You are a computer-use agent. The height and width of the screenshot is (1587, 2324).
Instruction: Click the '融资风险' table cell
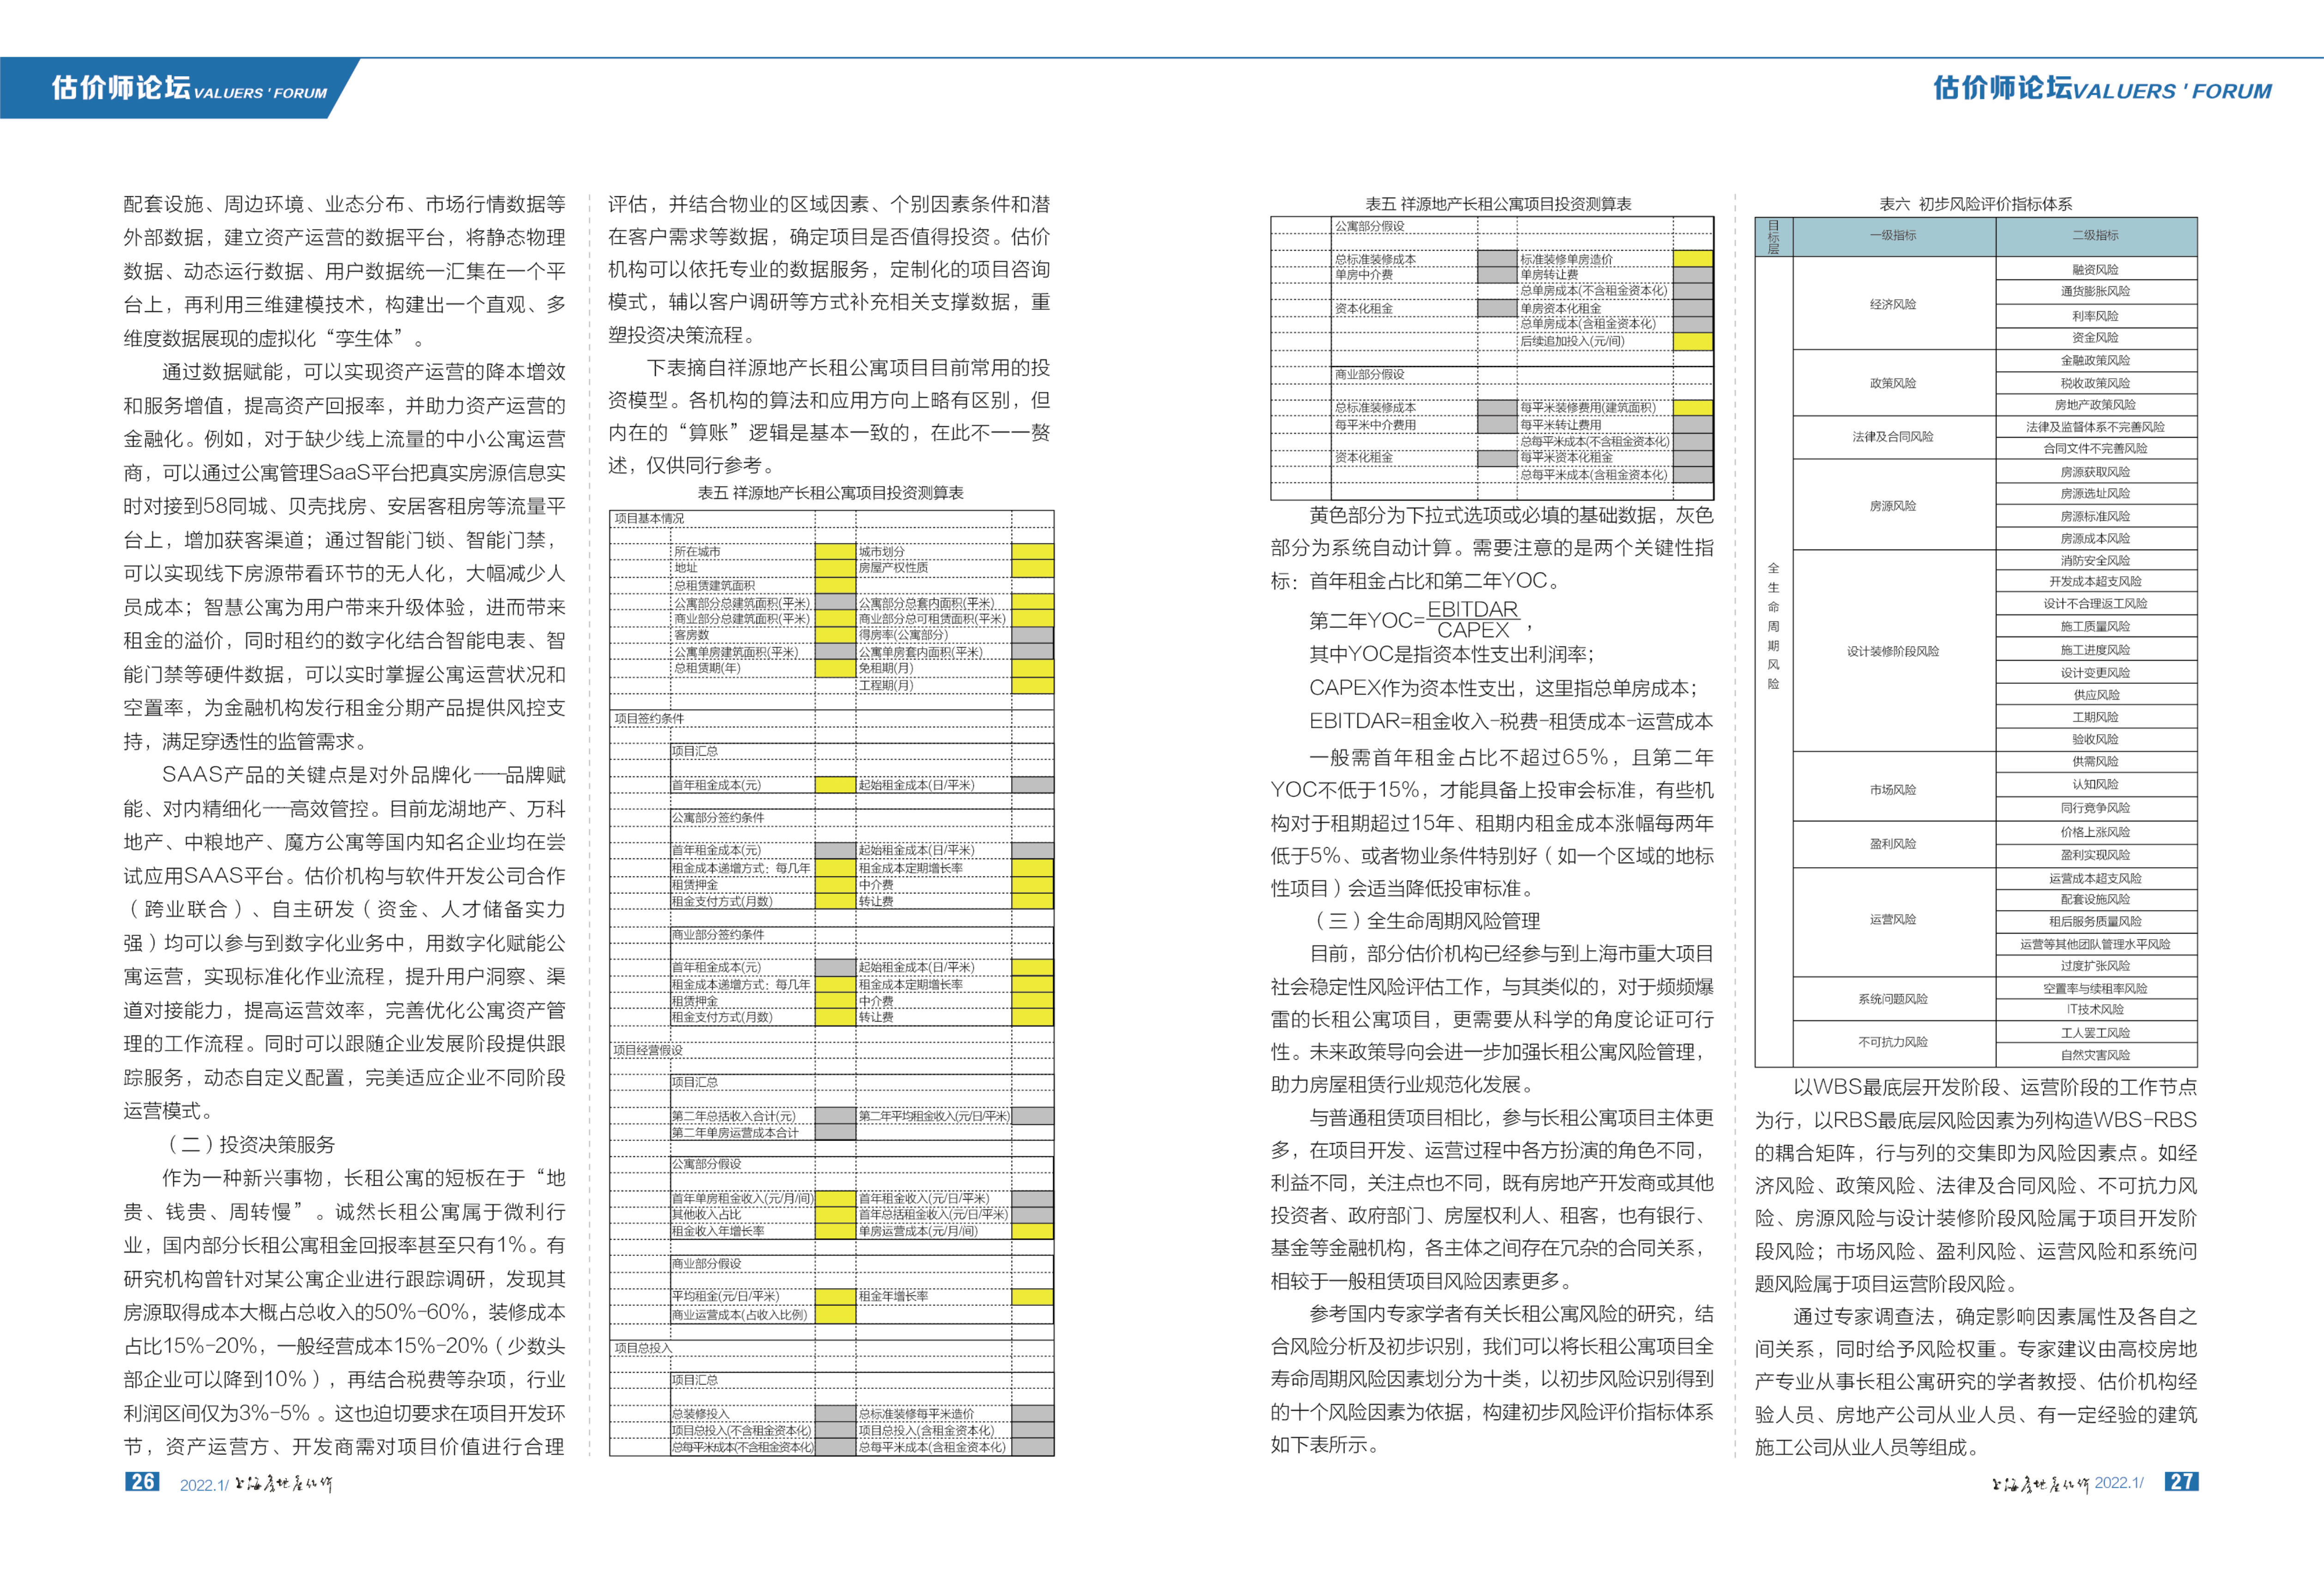coord(2096,269)
